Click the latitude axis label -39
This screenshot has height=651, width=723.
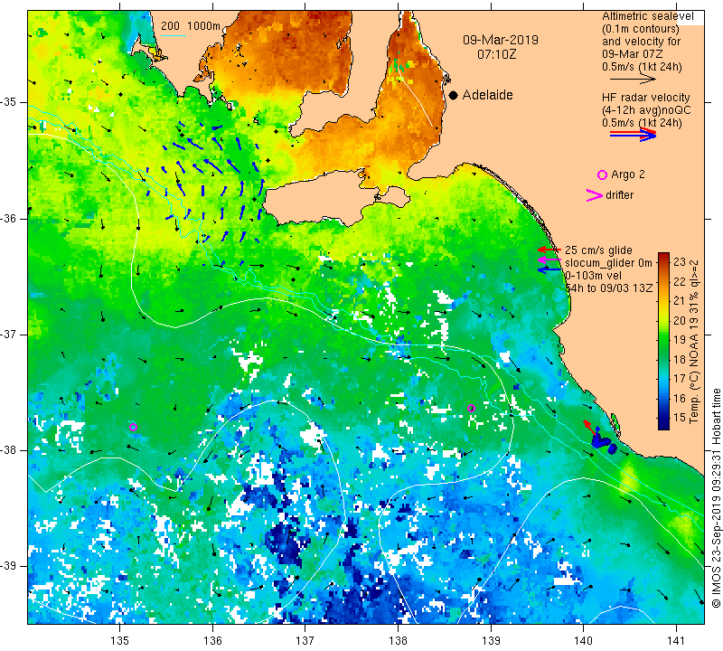tap(8, 566)
